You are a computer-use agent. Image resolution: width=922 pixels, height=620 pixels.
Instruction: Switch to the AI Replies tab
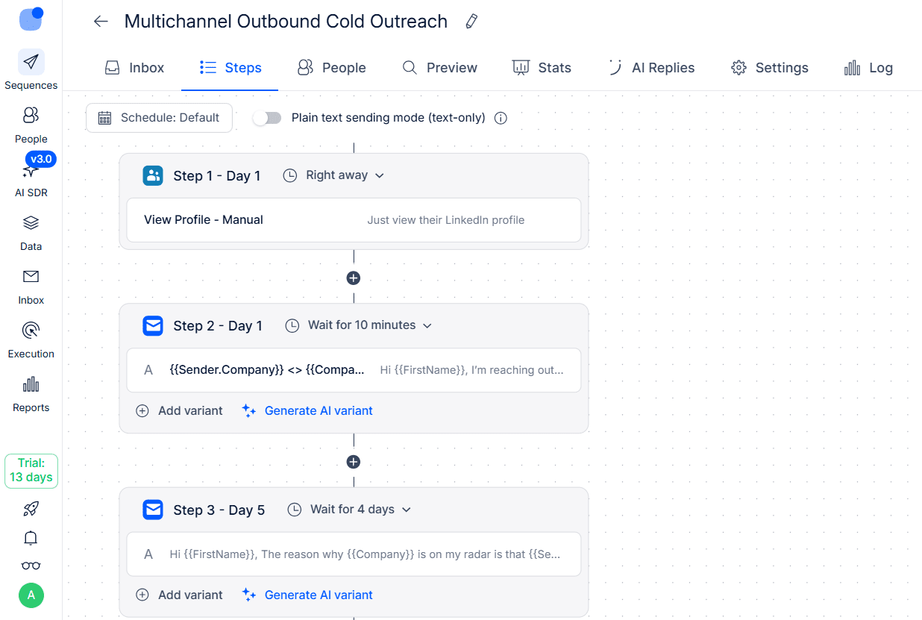(652, 68)
